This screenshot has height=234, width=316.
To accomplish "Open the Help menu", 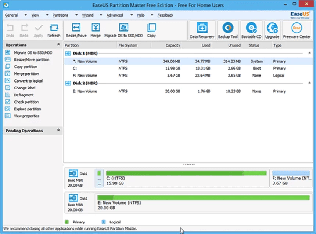I will pos(141,15).
